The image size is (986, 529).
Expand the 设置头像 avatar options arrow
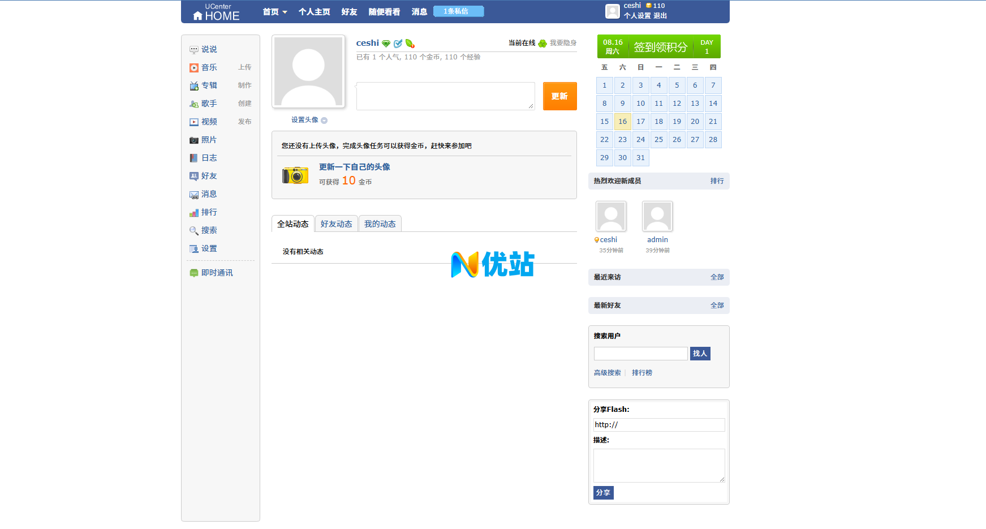tap(324, 121)
